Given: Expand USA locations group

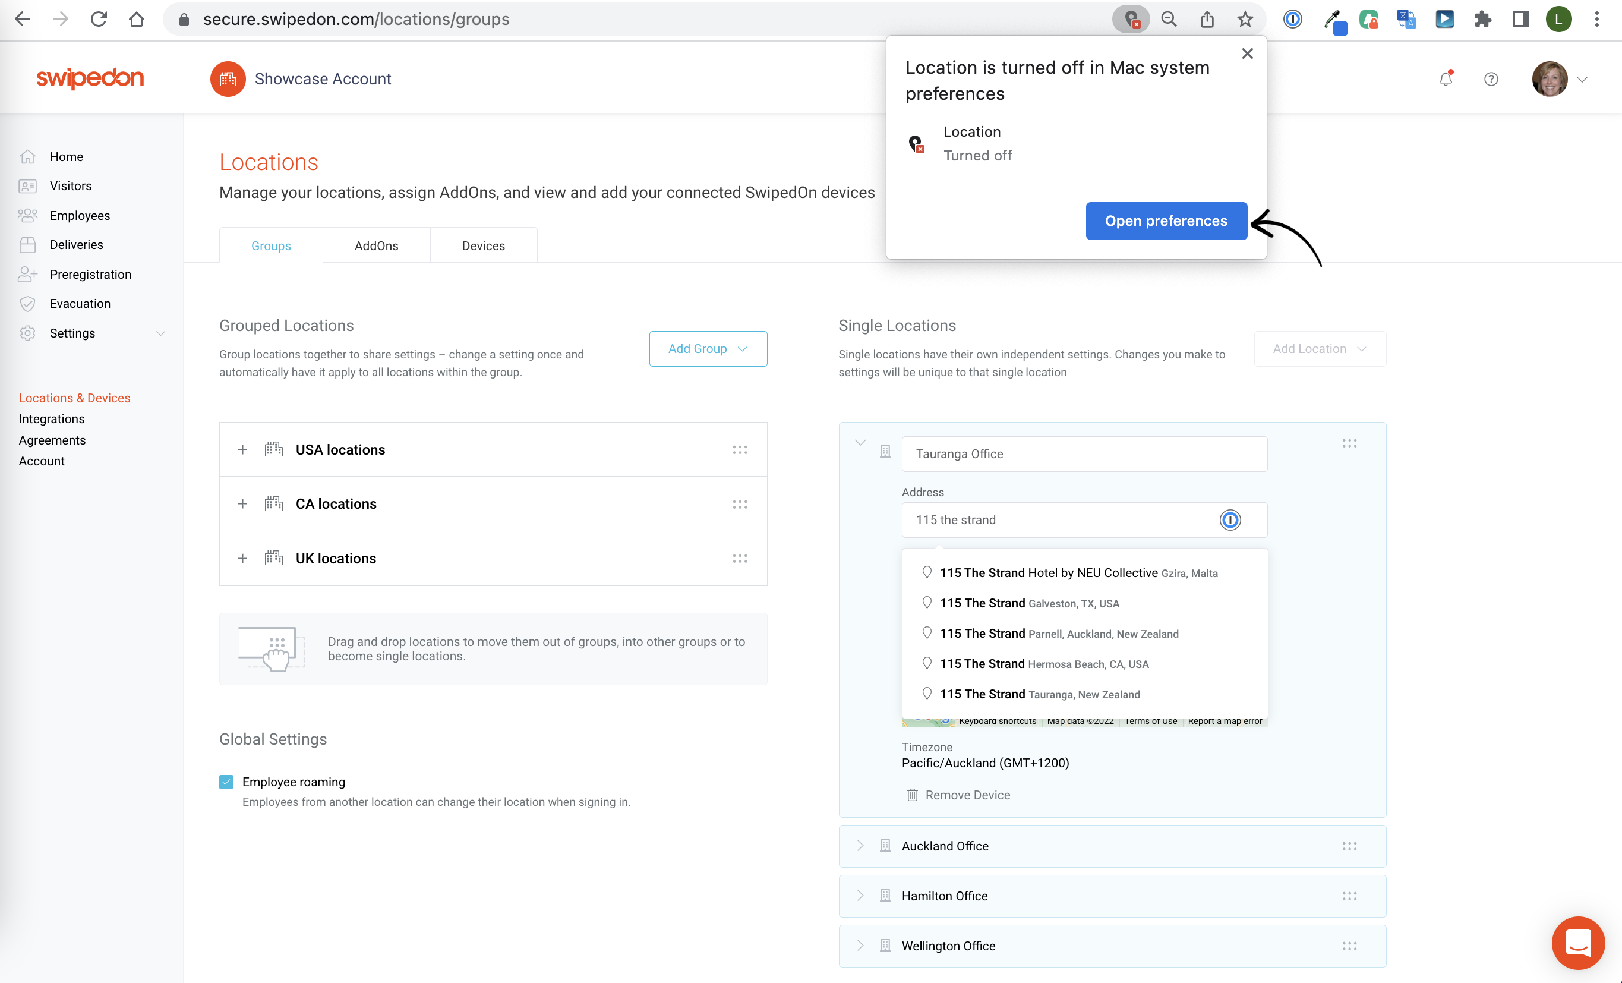Looking at the screenshot, I should 243,450.
